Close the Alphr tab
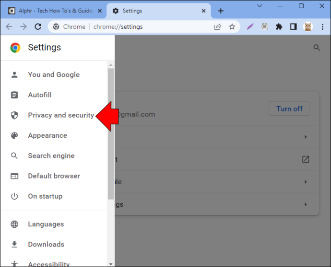Viewport: 331px width, 267px height. [100, 11]
